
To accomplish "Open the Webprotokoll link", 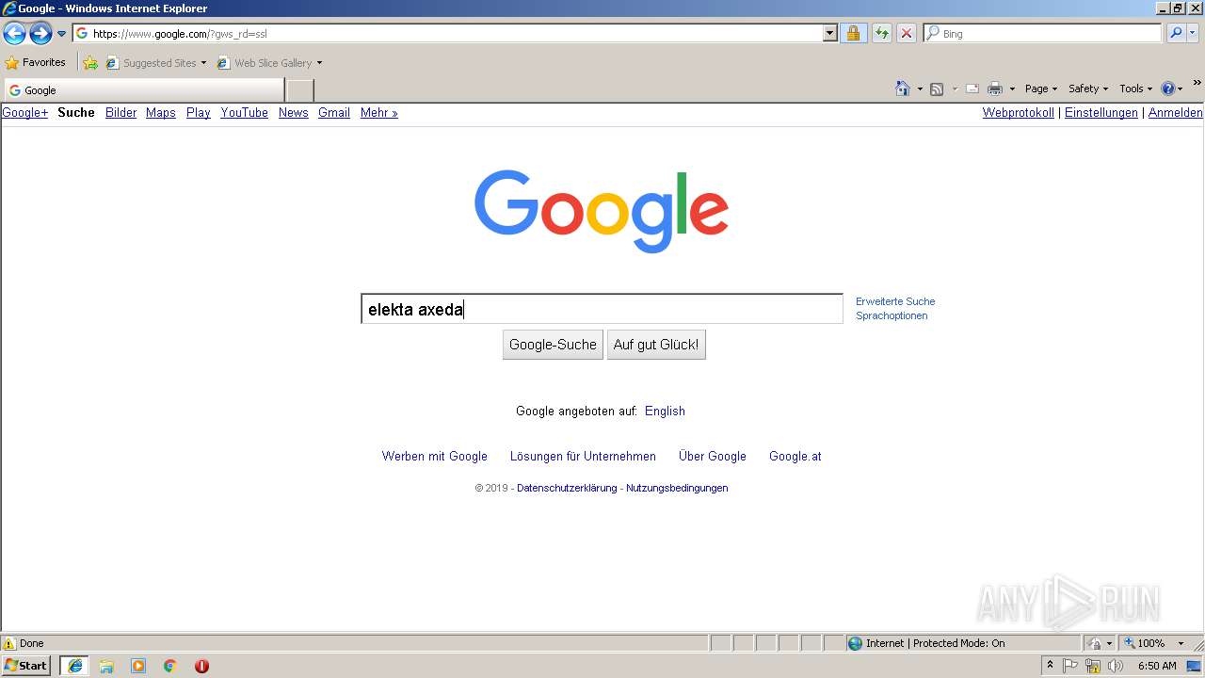I will (x=1018, y=112).
